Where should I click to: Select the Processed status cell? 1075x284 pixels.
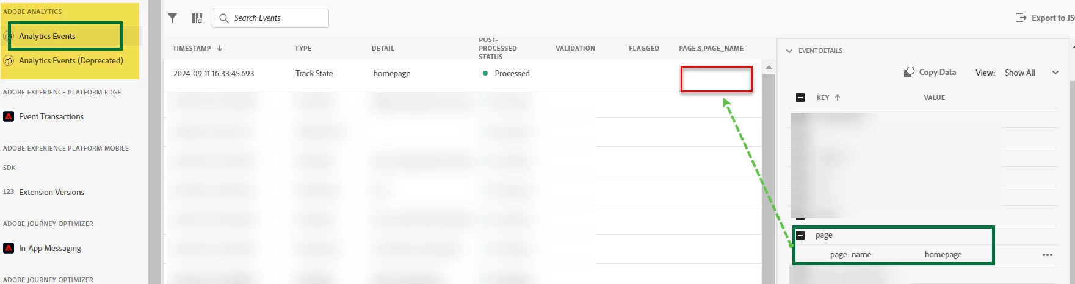(507, 73)
